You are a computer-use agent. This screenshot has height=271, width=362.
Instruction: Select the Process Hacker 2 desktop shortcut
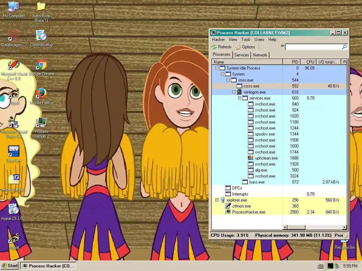[x=41, y=128]
